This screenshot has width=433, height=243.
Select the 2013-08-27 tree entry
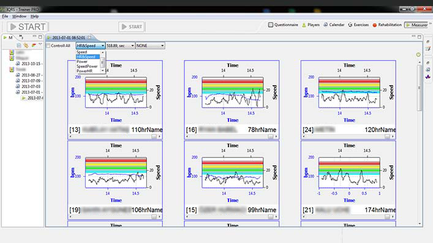tap(29, 75)
